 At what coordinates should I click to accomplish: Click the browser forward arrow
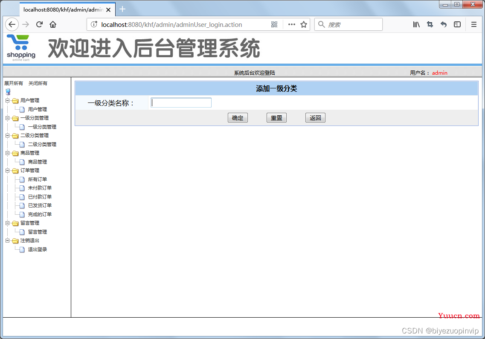26,24
